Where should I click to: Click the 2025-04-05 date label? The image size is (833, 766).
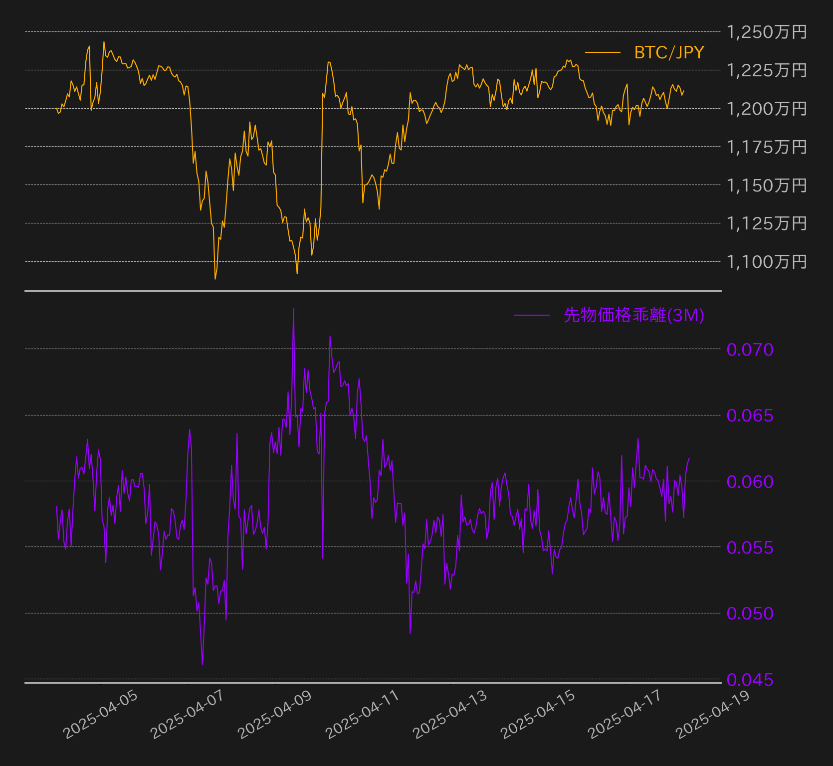101,714
